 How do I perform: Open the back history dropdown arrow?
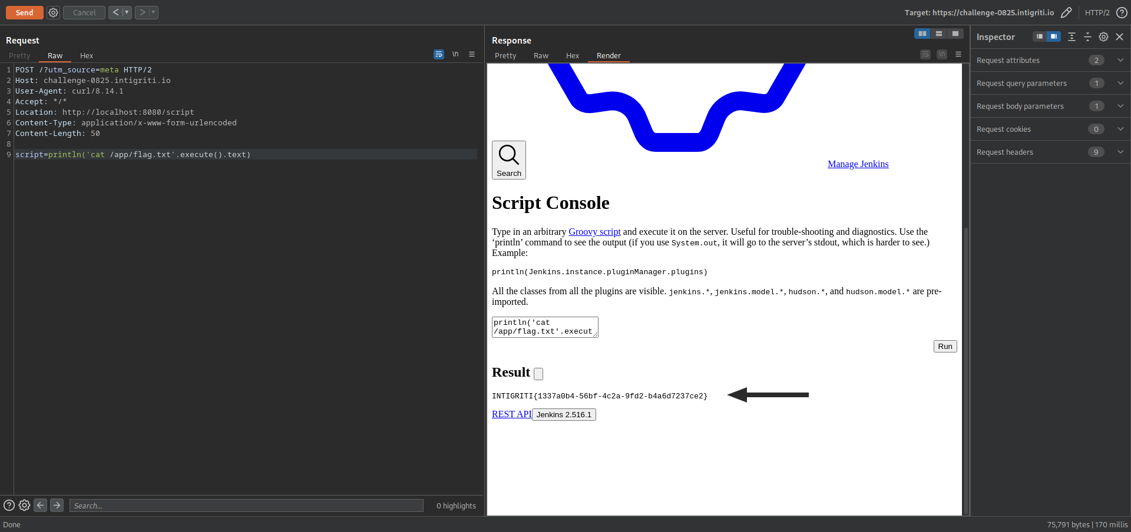tap(127, 12)
